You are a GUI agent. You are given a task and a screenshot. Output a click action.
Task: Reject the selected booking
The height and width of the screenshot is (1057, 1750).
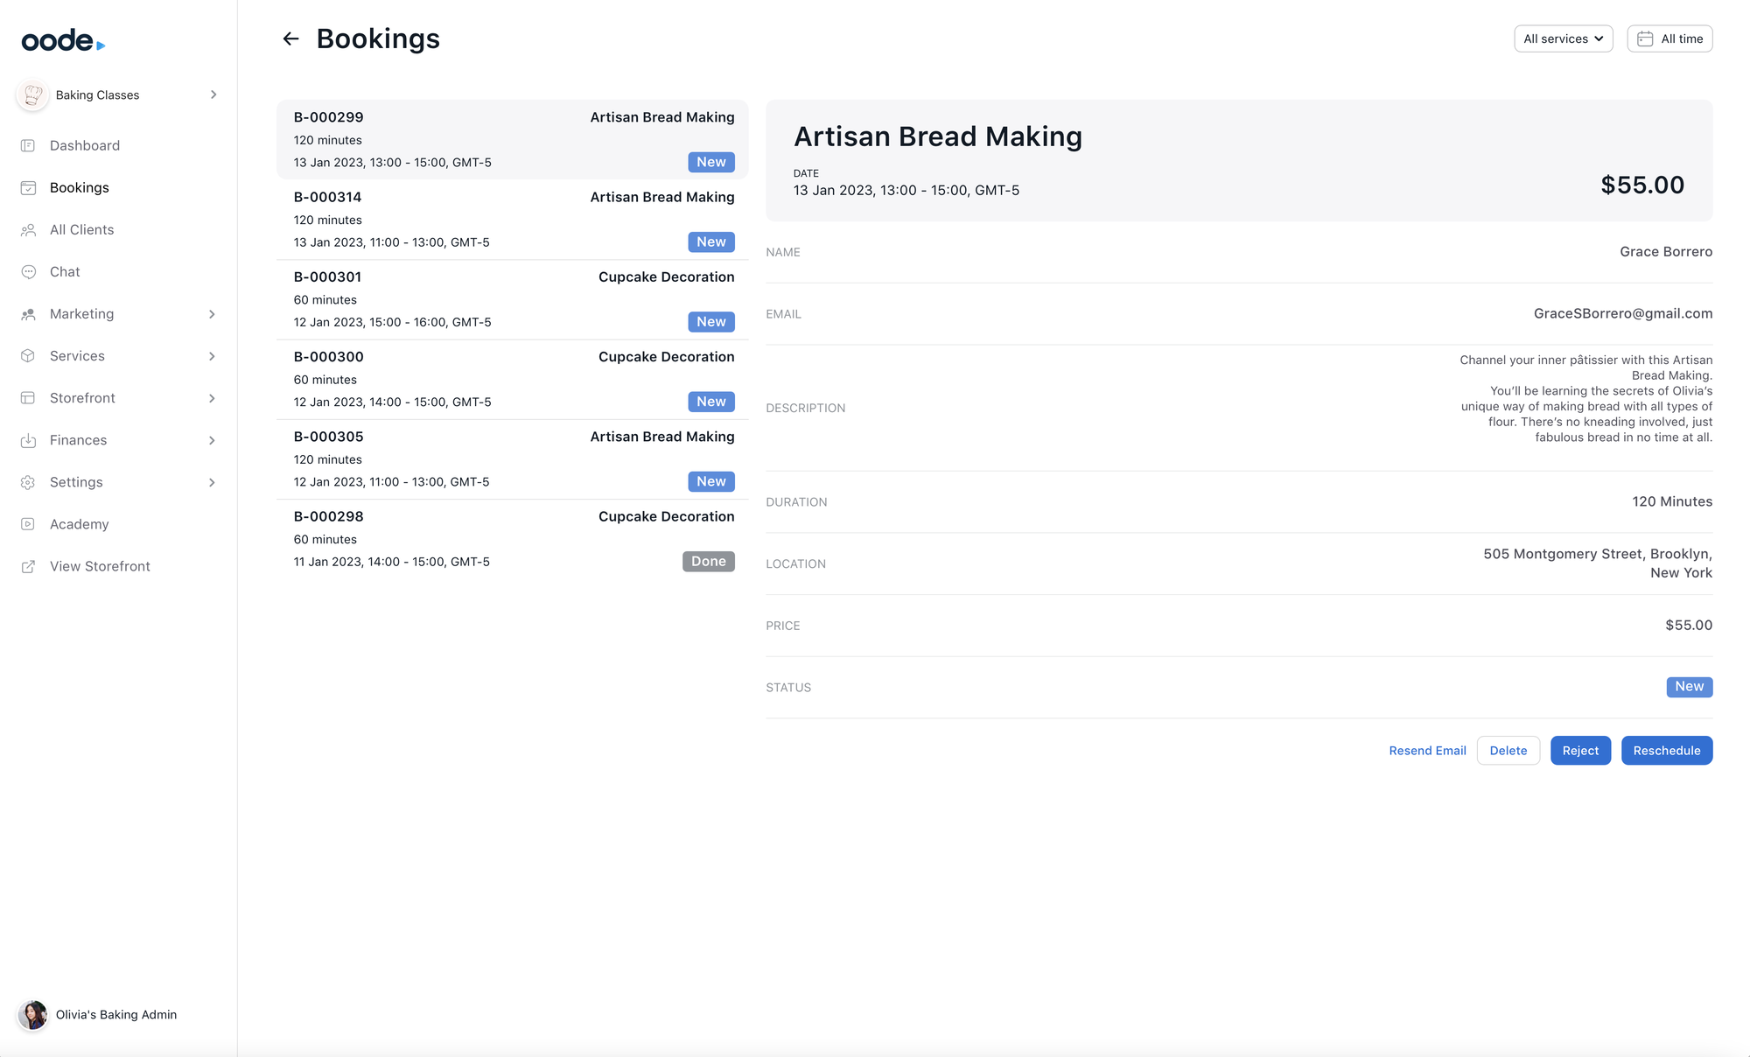point(1580,751)
